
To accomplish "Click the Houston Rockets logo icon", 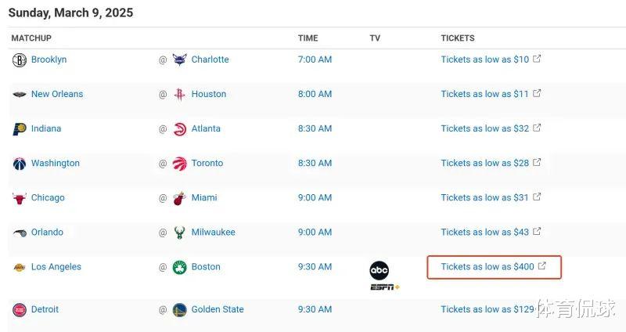I will (x=180, y=94).
